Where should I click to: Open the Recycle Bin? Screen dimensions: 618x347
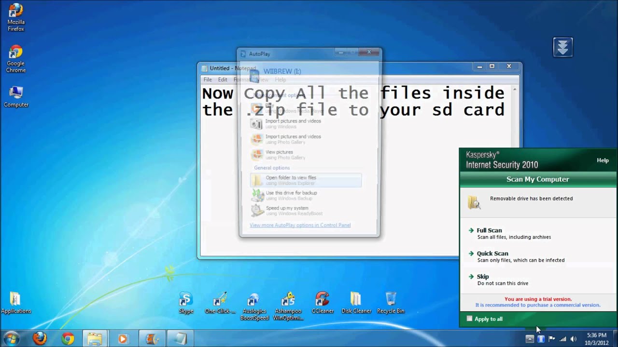pos(391,302)
